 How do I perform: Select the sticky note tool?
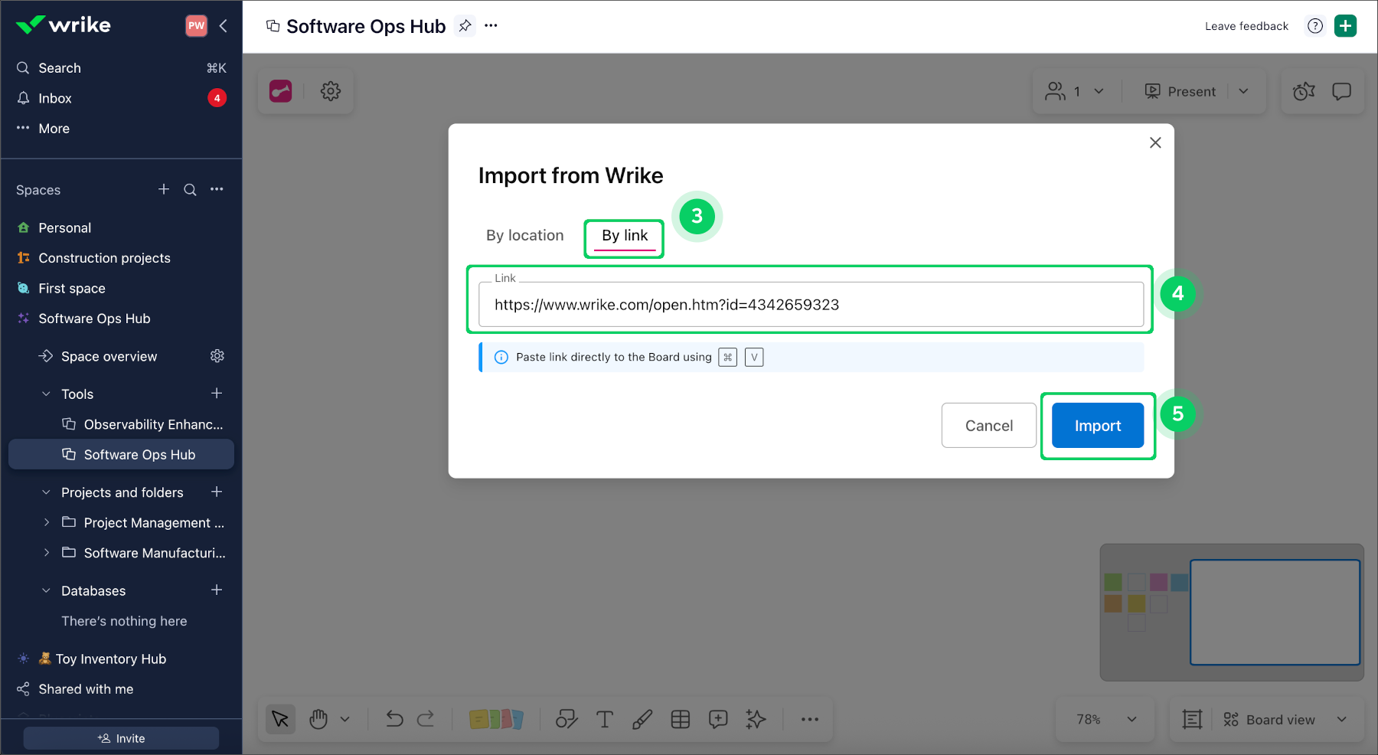[x=497, y=719]
